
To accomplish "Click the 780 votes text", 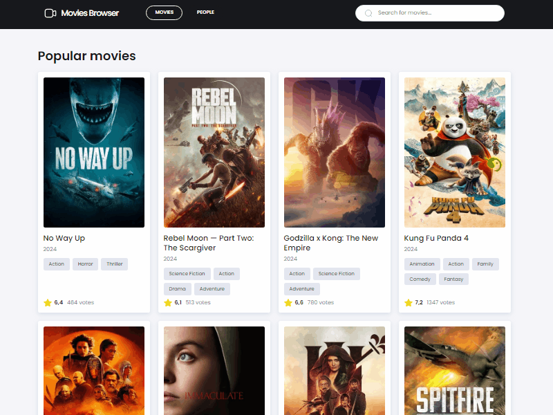I will tap(321, 302).
